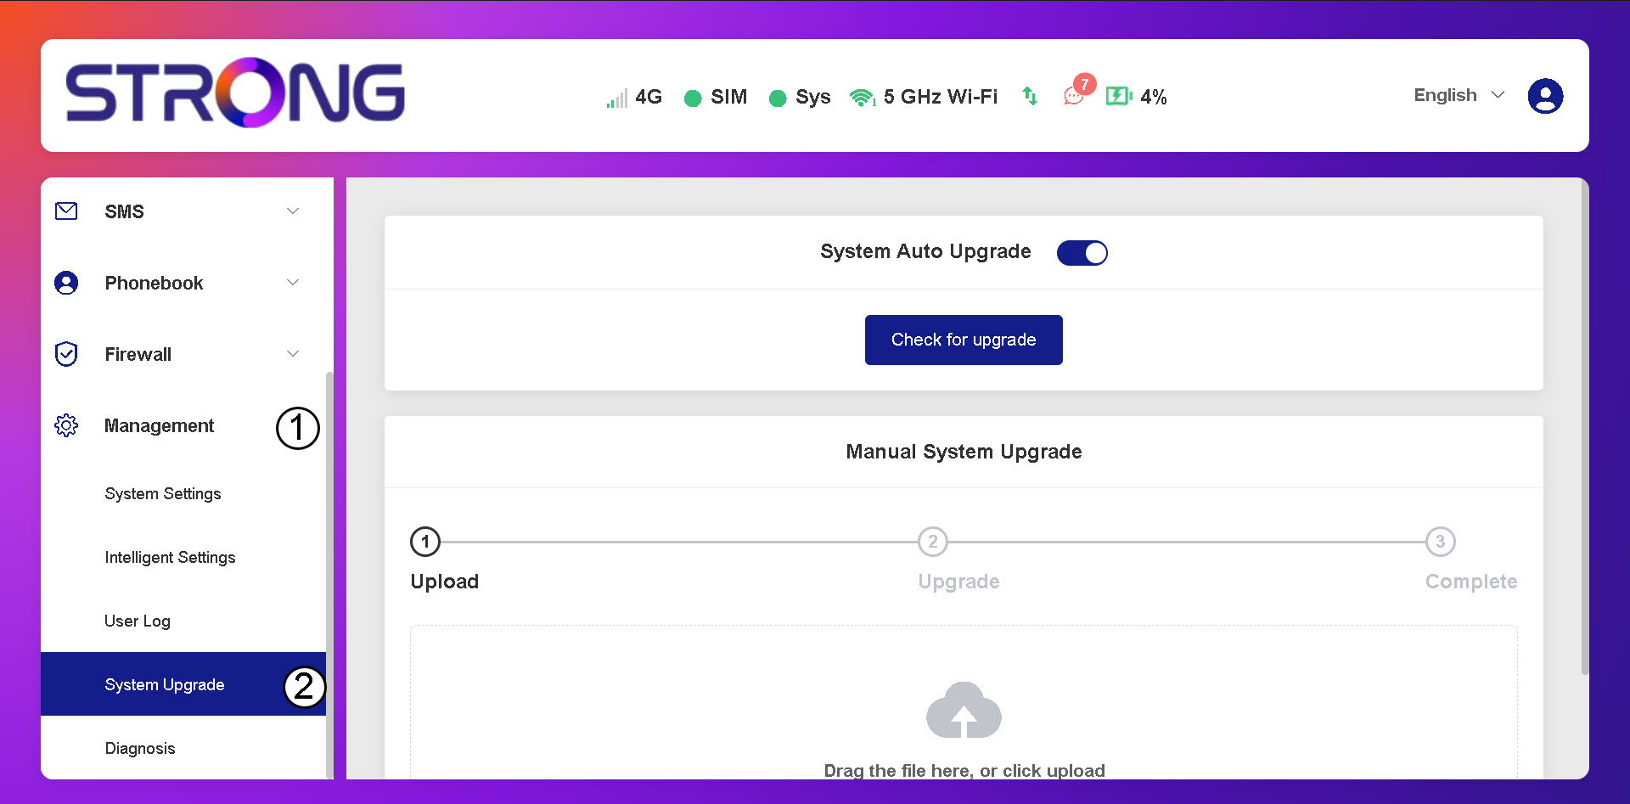
Task: Click the Firewall shield icon
Action: click(x=66, y=354)
